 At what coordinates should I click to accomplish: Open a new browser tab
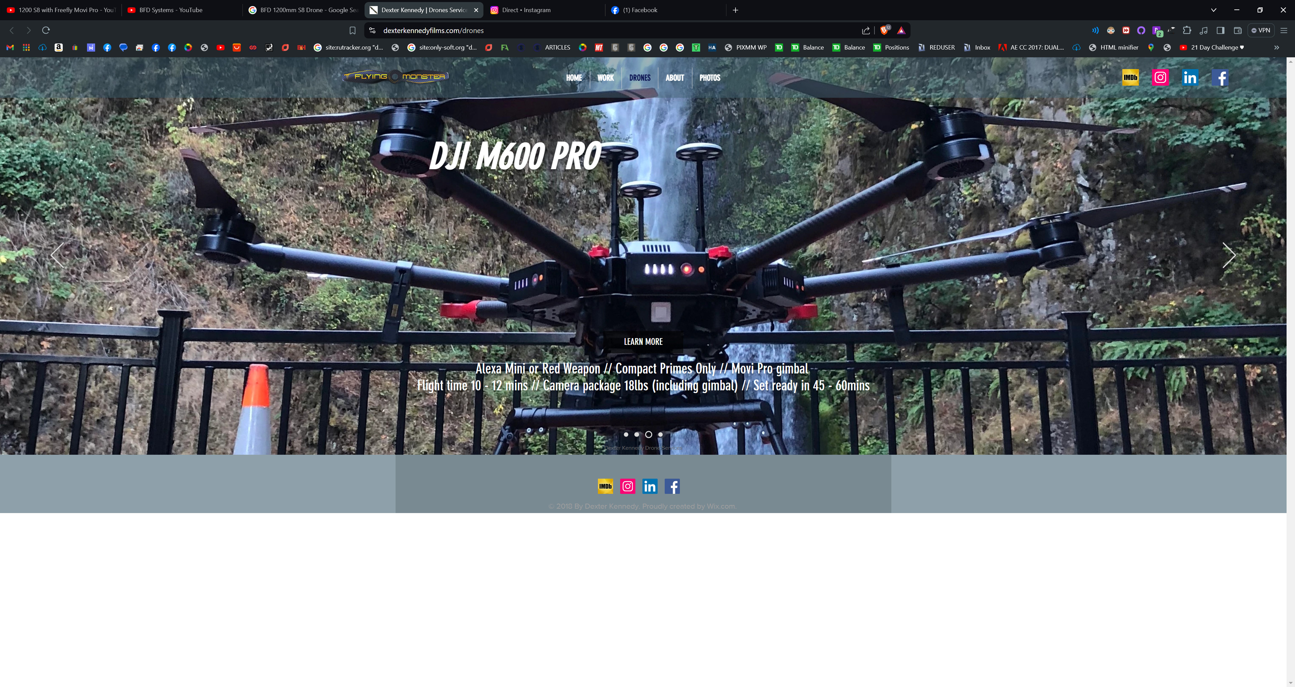coord(736,10)
